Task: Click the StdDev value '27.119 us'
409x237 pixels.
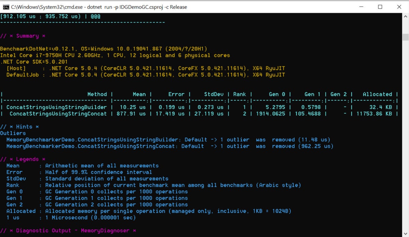Action: point(209,114)
